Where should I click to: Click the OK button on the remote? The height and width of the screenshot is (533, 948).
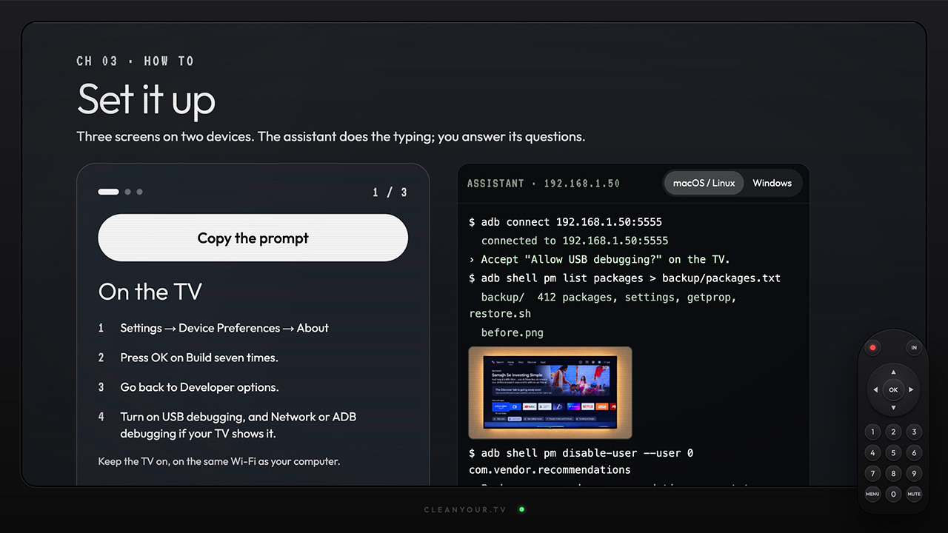click(x=893, y=389)
